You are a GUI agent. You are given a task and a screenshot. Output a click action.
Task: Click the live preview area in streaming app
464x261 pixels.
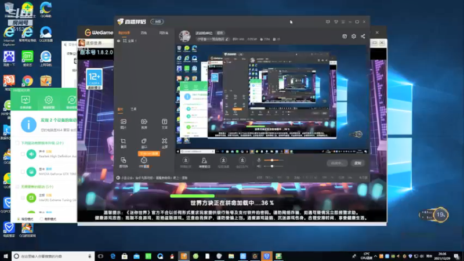pyautogui.click(x=271, y=99)
